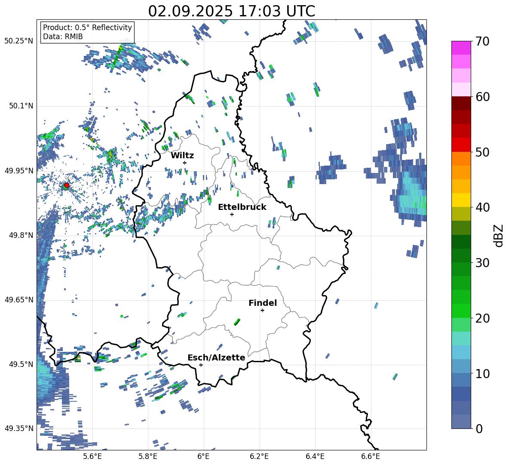The image size is (509, 465).
Task: Click the 49.5°N latitude label
Action: 21,364
